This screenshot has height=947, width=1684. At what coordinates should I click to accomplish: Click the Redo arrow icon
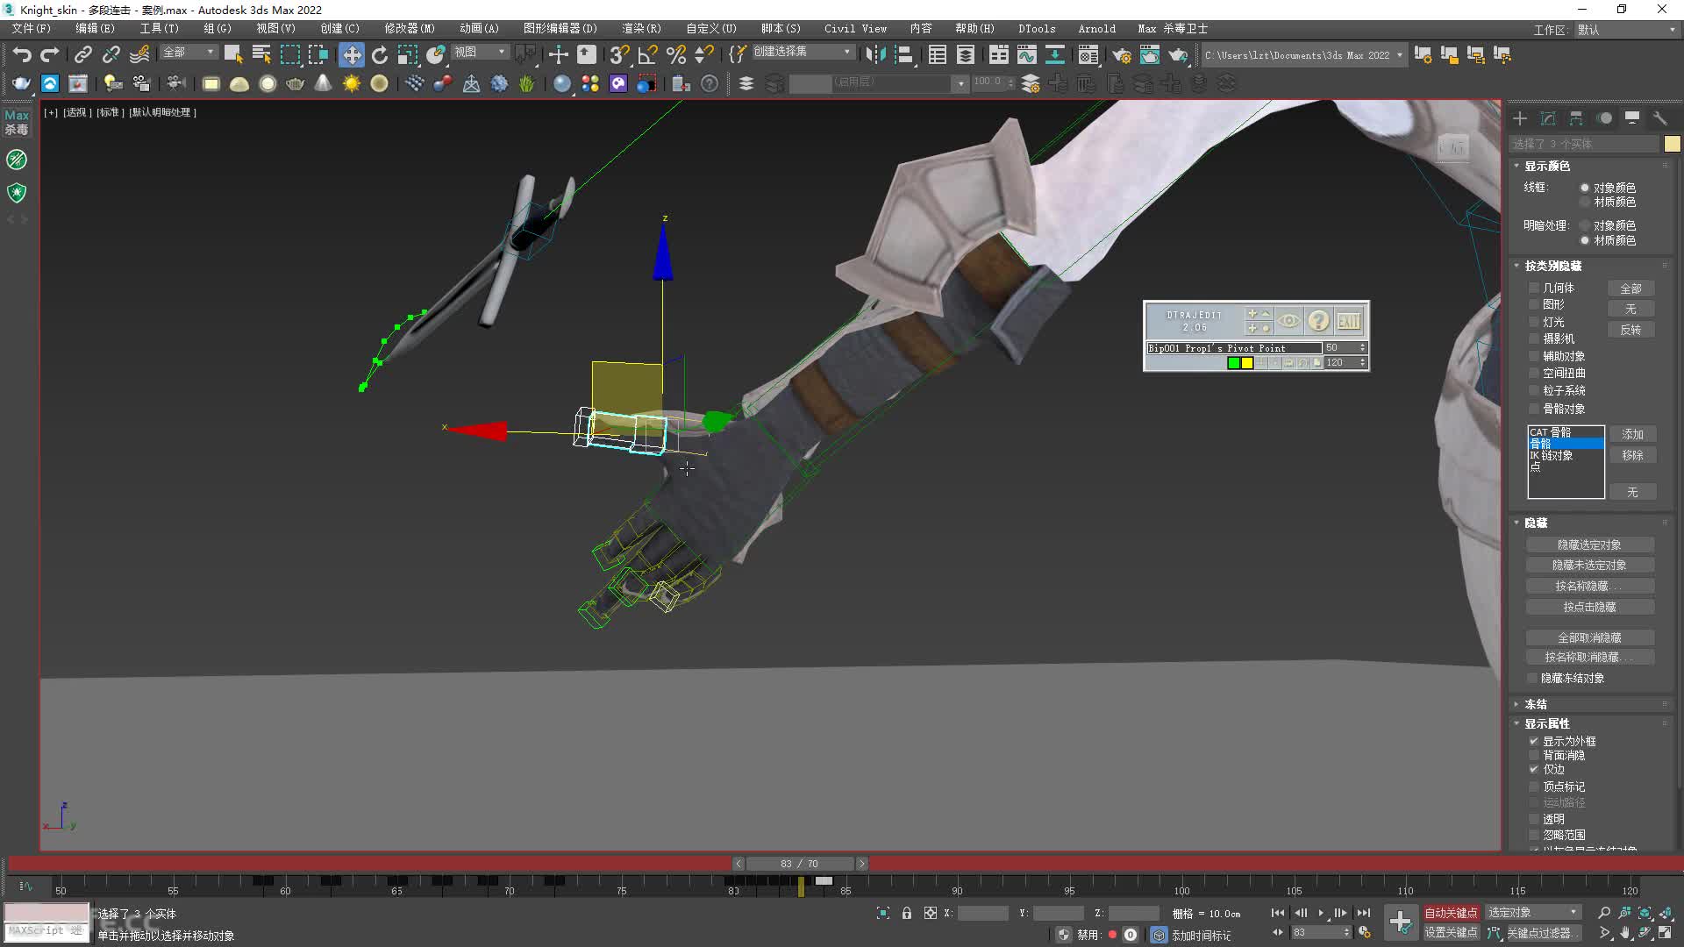(50, 54)
